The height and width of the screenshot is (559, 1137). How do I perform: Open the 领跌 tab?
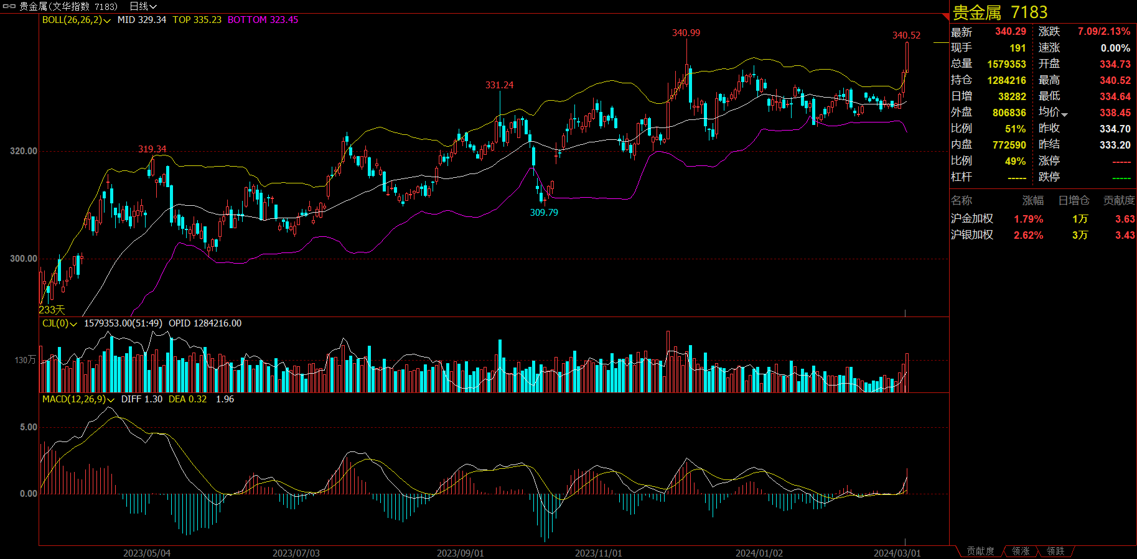[x=1055, y=552]
